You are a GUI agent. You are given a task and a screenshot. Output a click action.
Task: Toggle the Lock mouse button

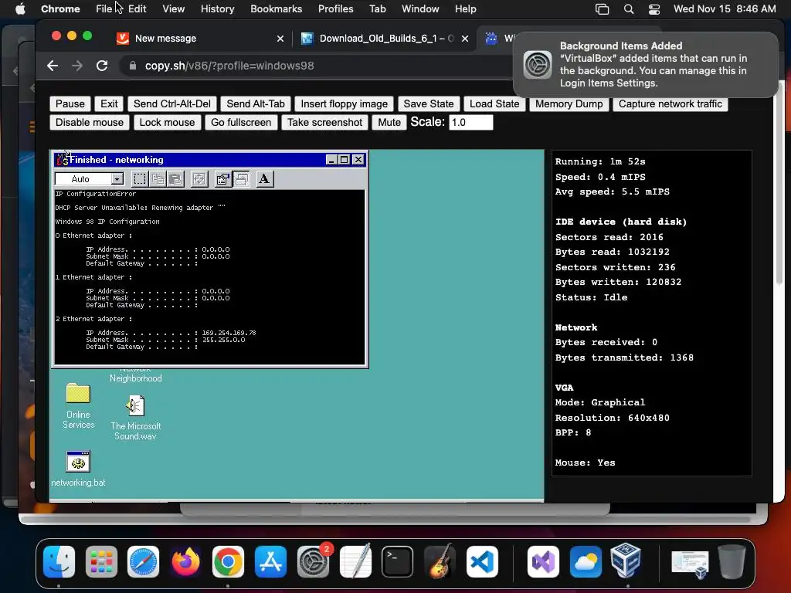tap(167, 123)
